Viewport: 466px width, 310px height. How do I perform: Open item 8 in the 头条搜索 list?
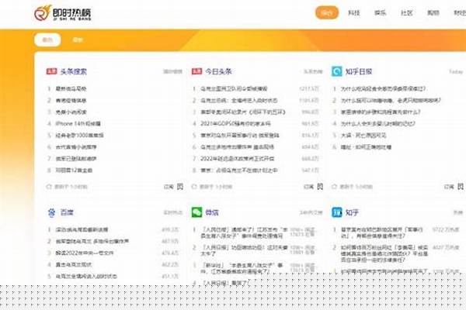(74, 170)
